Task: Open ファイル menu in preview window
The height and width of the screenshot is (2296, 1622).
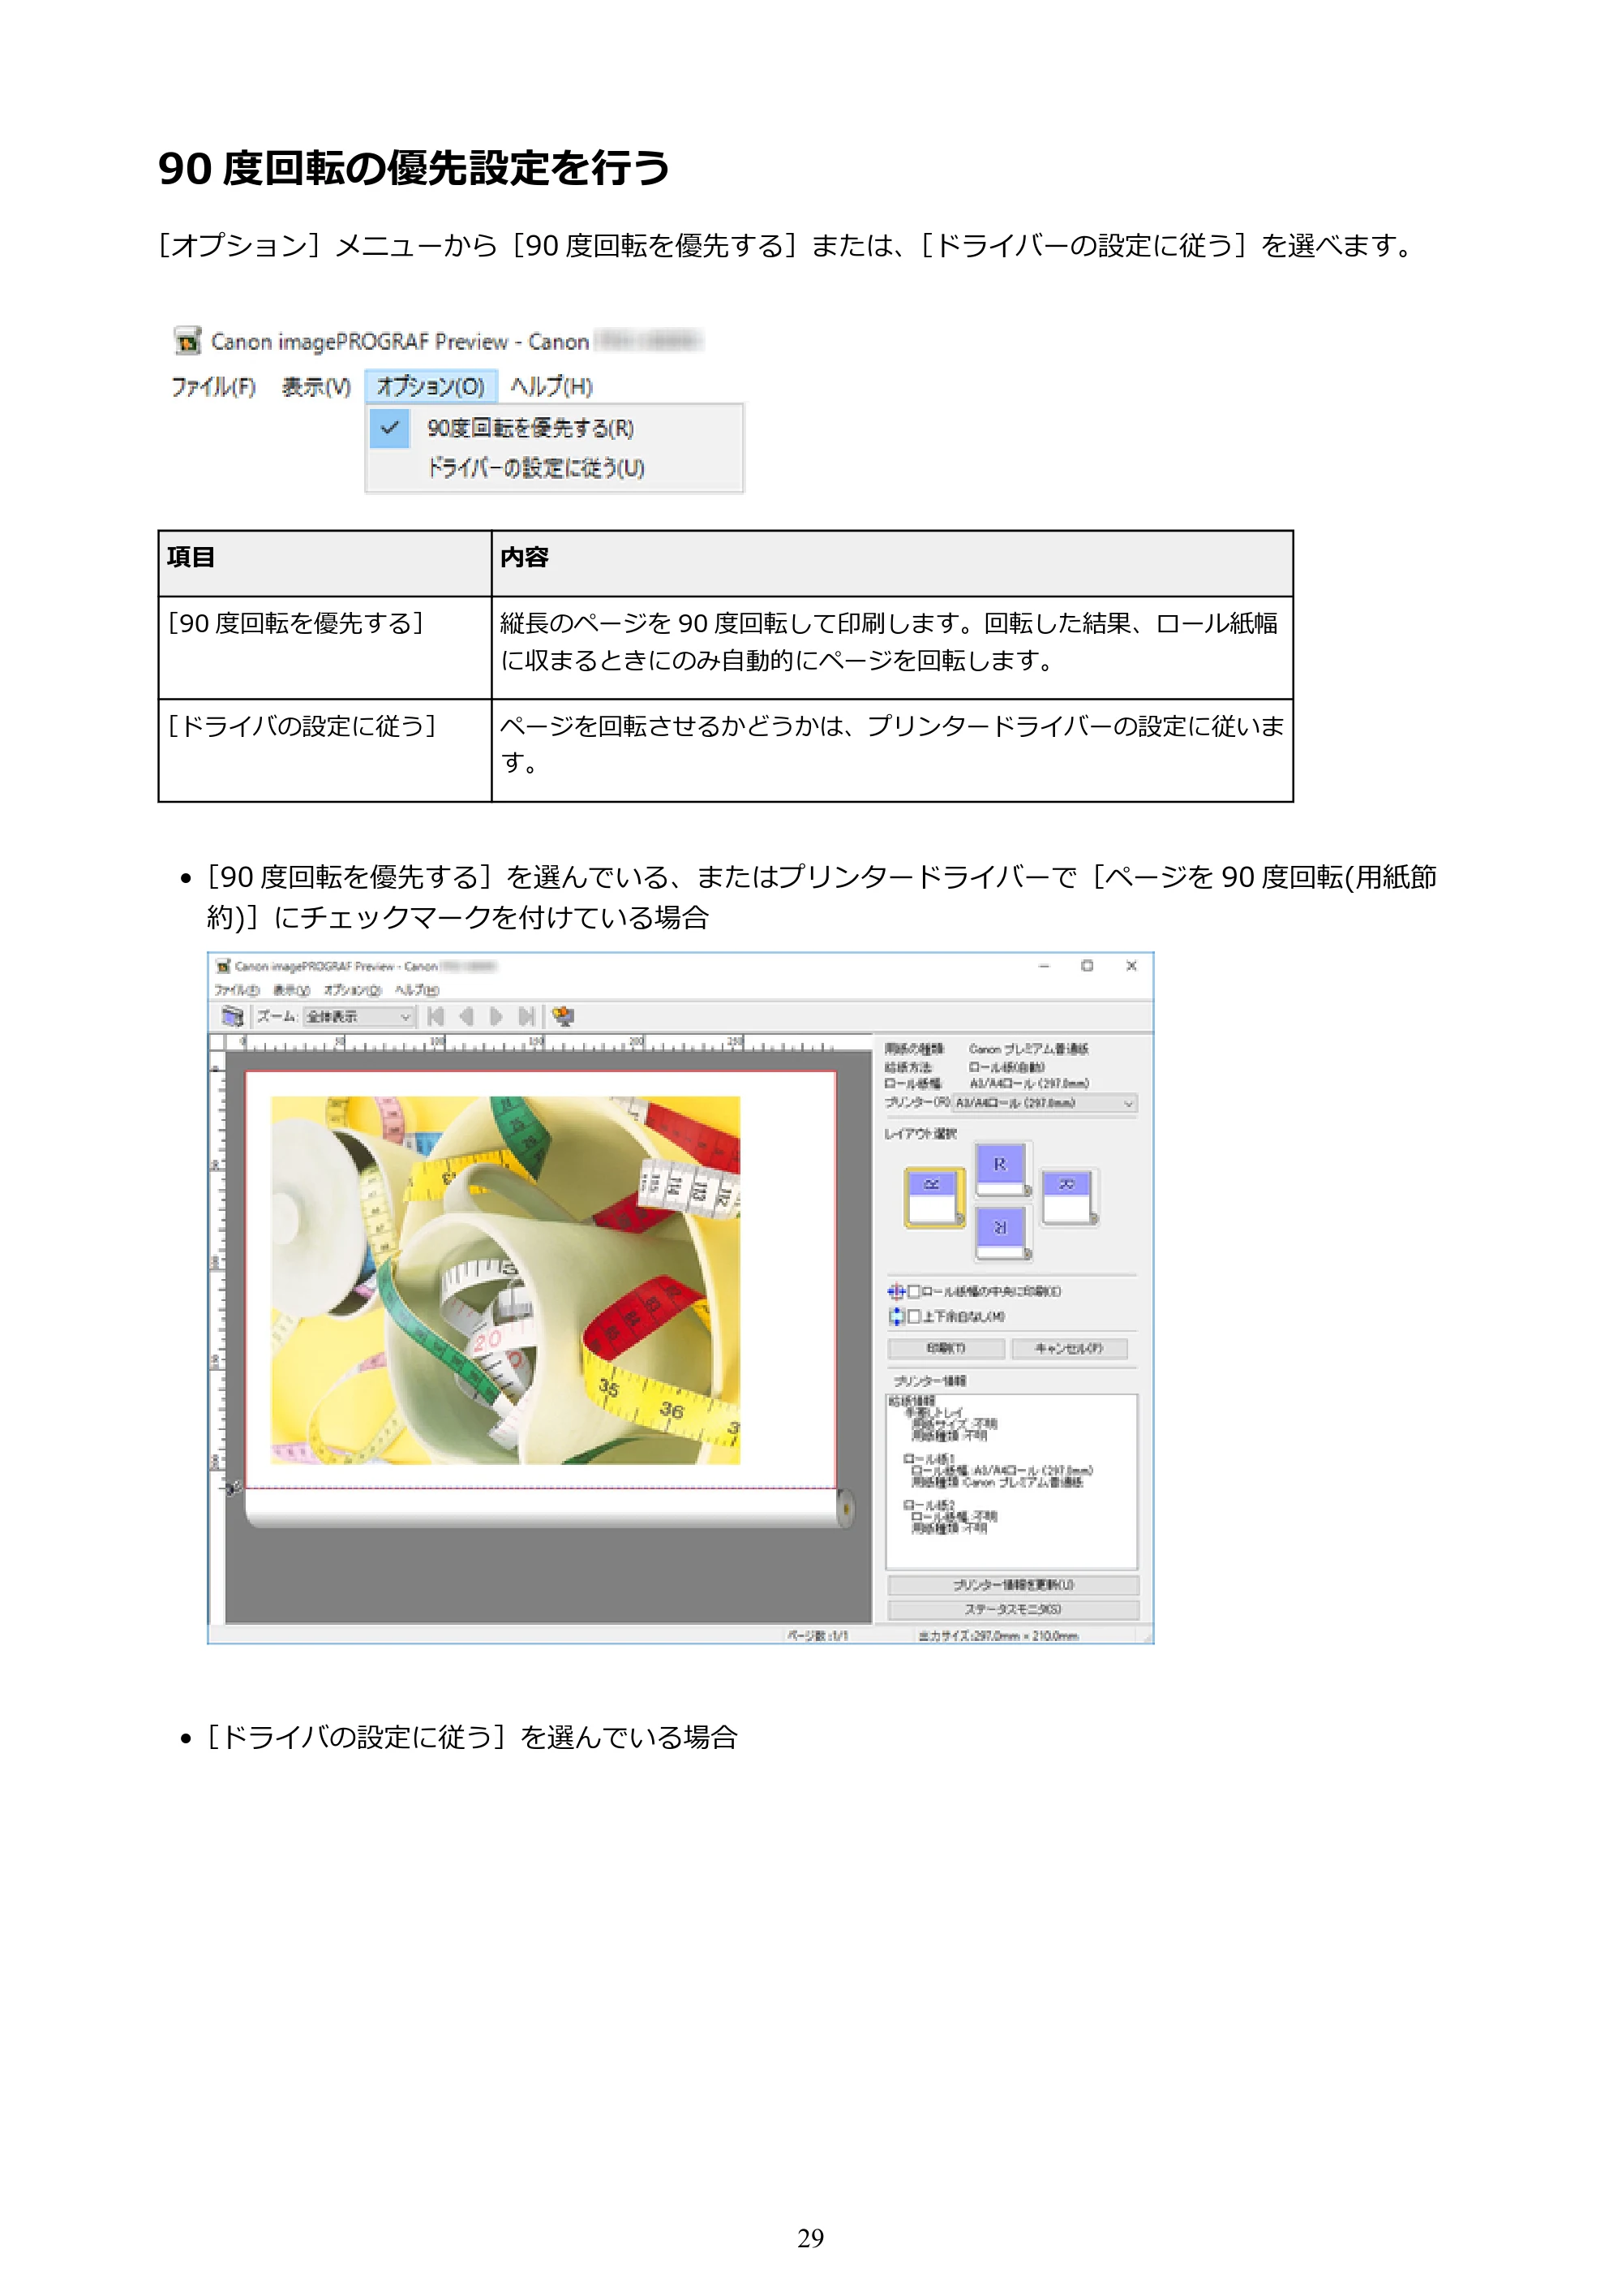Action: click(x=237, y=990)
